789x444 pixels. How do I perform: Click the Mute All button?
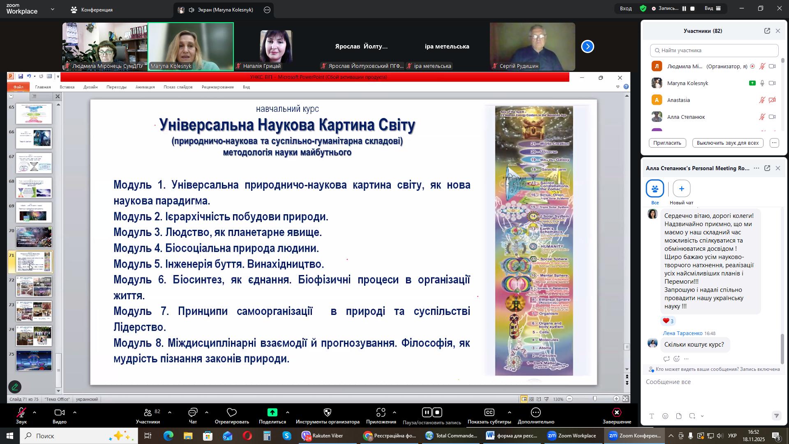[x=728, y=143]
